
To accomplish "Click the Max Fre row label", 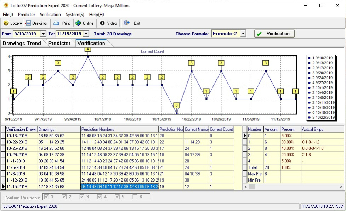I will pos(254,174).
